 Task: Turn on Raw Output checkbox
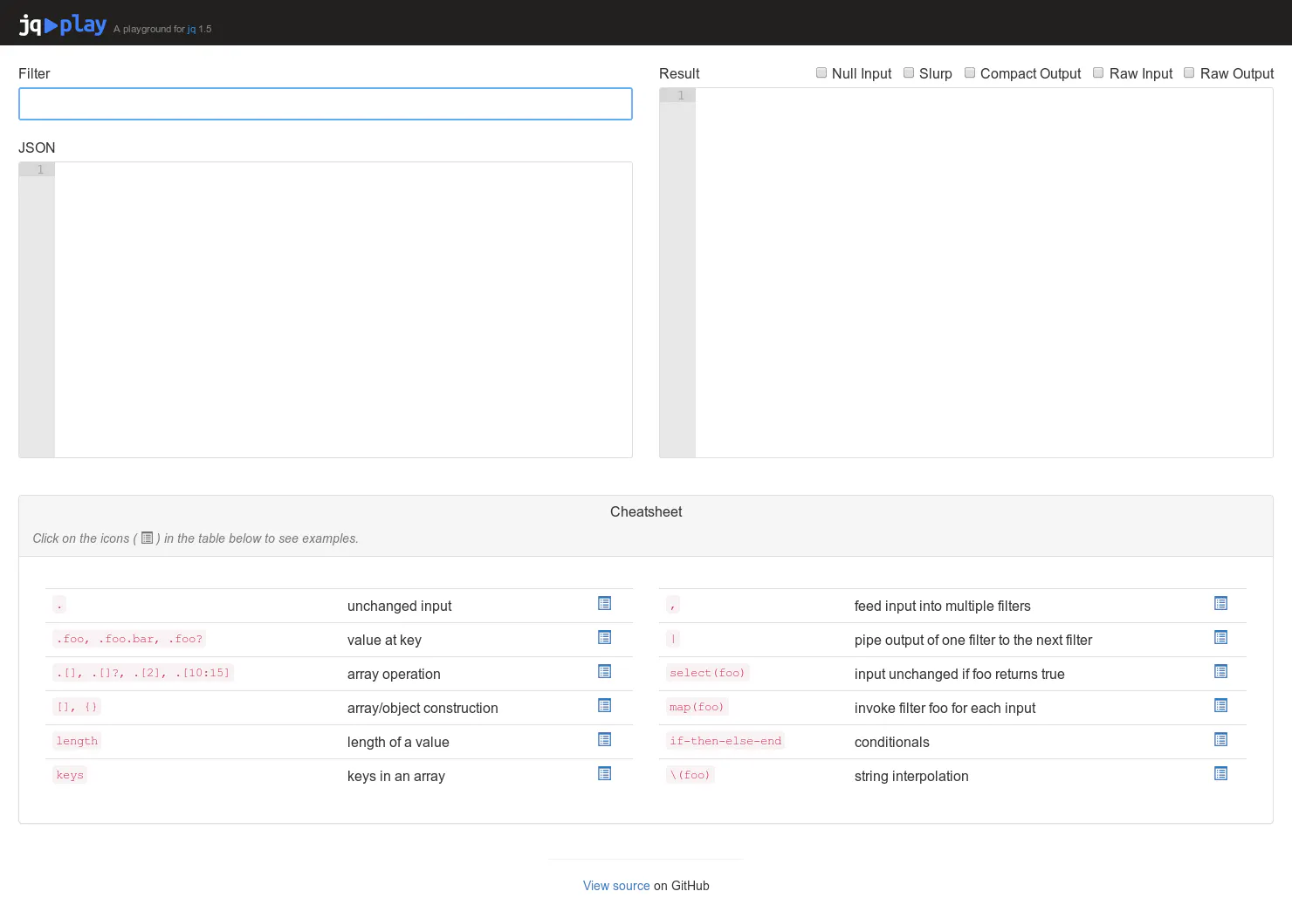click(1189, 72)
